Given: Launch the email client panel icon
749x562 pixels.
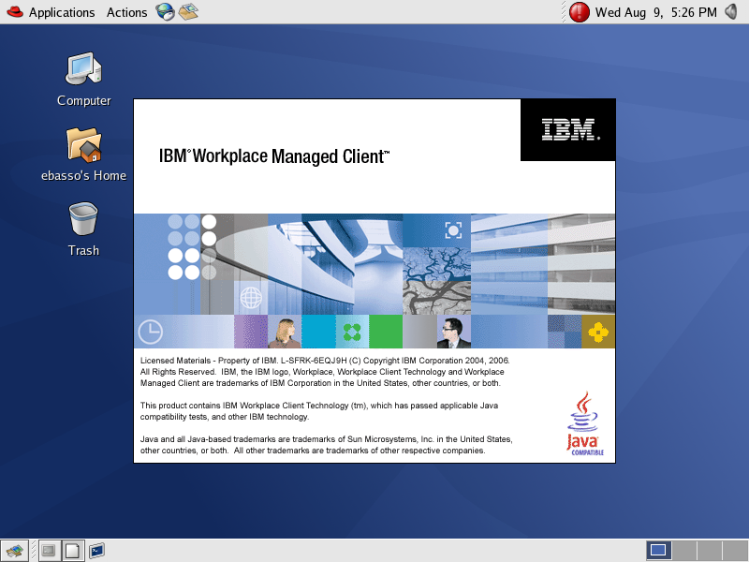Looking at the screenshot, I should coord(188,11).
